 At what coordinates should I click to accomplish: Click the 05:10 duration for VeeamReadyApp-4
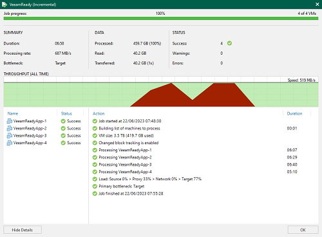(292, 172)
